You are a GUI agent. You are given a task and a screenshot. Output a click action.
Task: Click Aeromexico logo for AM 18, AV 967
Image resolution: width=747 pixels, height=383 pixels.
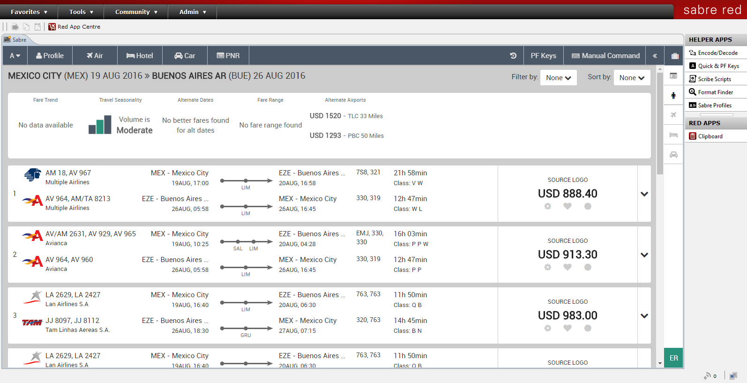point(32,175)
